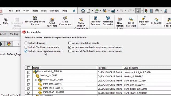Save using the Save disk icon
Screen dimensions: 171x96
(105, 11)
